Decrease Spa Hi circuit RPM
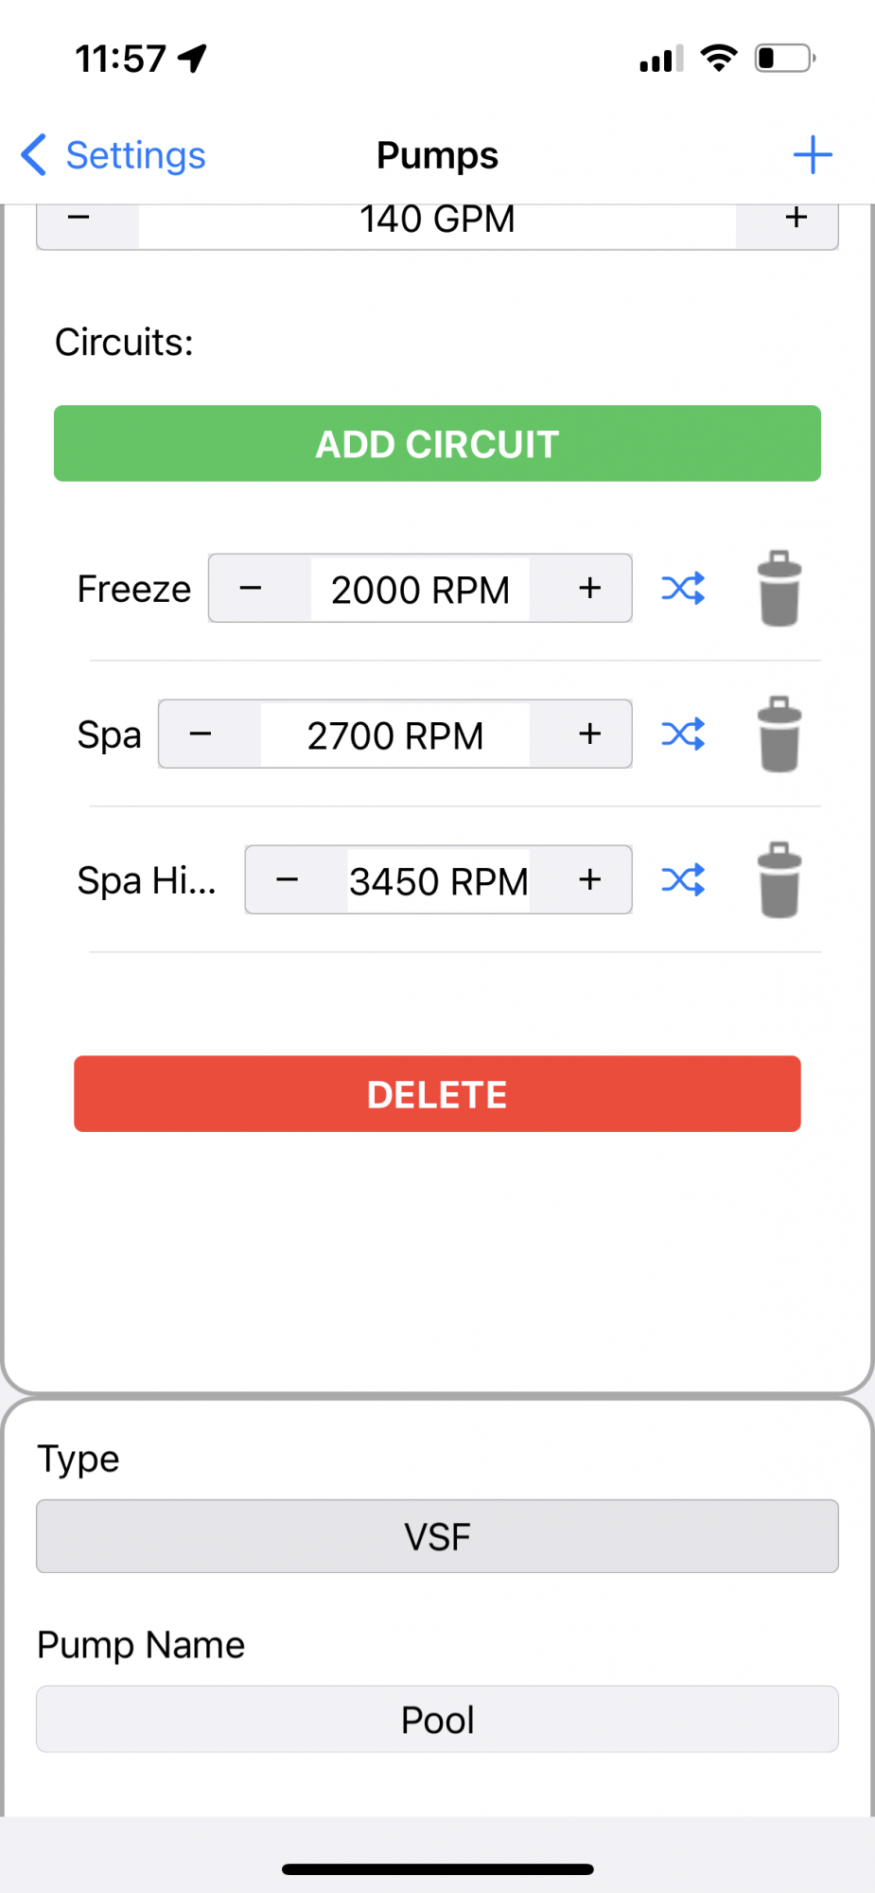This screenshot has width=875, height=1893. point(288,879)
